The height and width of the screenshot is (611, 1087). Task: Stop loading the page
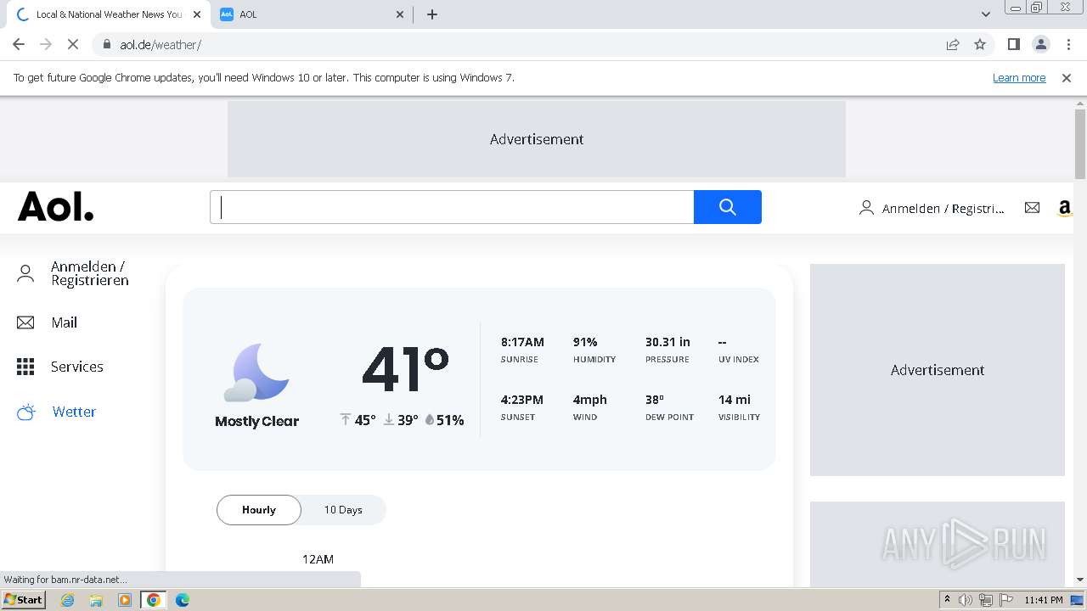73,44
